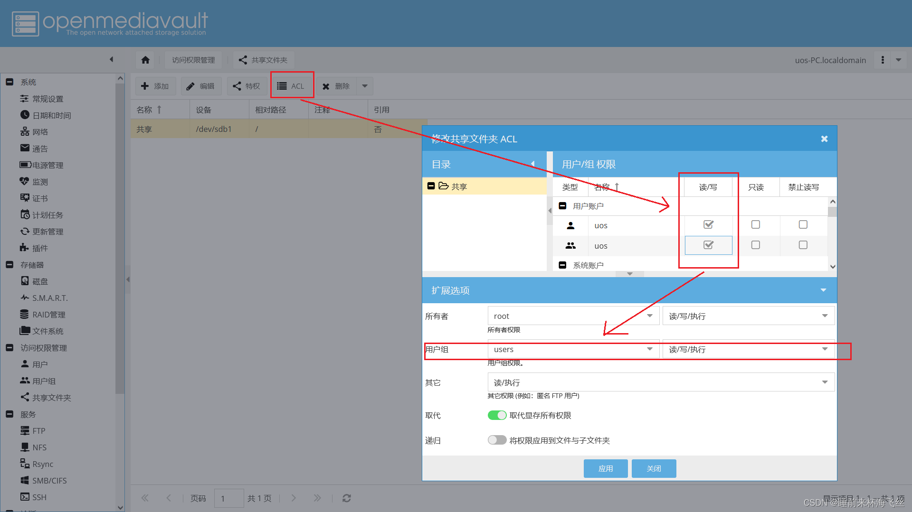The image size is (912, 512).
Task: Click the page number input field
Action: point(229,498)
